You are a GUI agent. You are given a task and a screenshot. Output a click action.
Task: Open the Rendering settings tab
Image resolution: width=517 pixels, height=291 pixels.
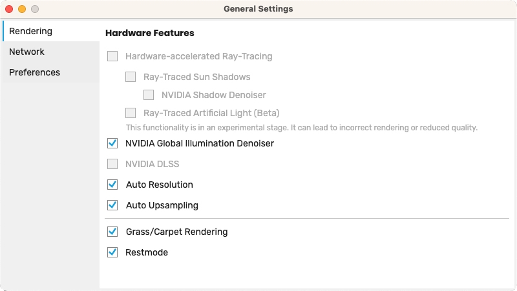tap(31, 31)
